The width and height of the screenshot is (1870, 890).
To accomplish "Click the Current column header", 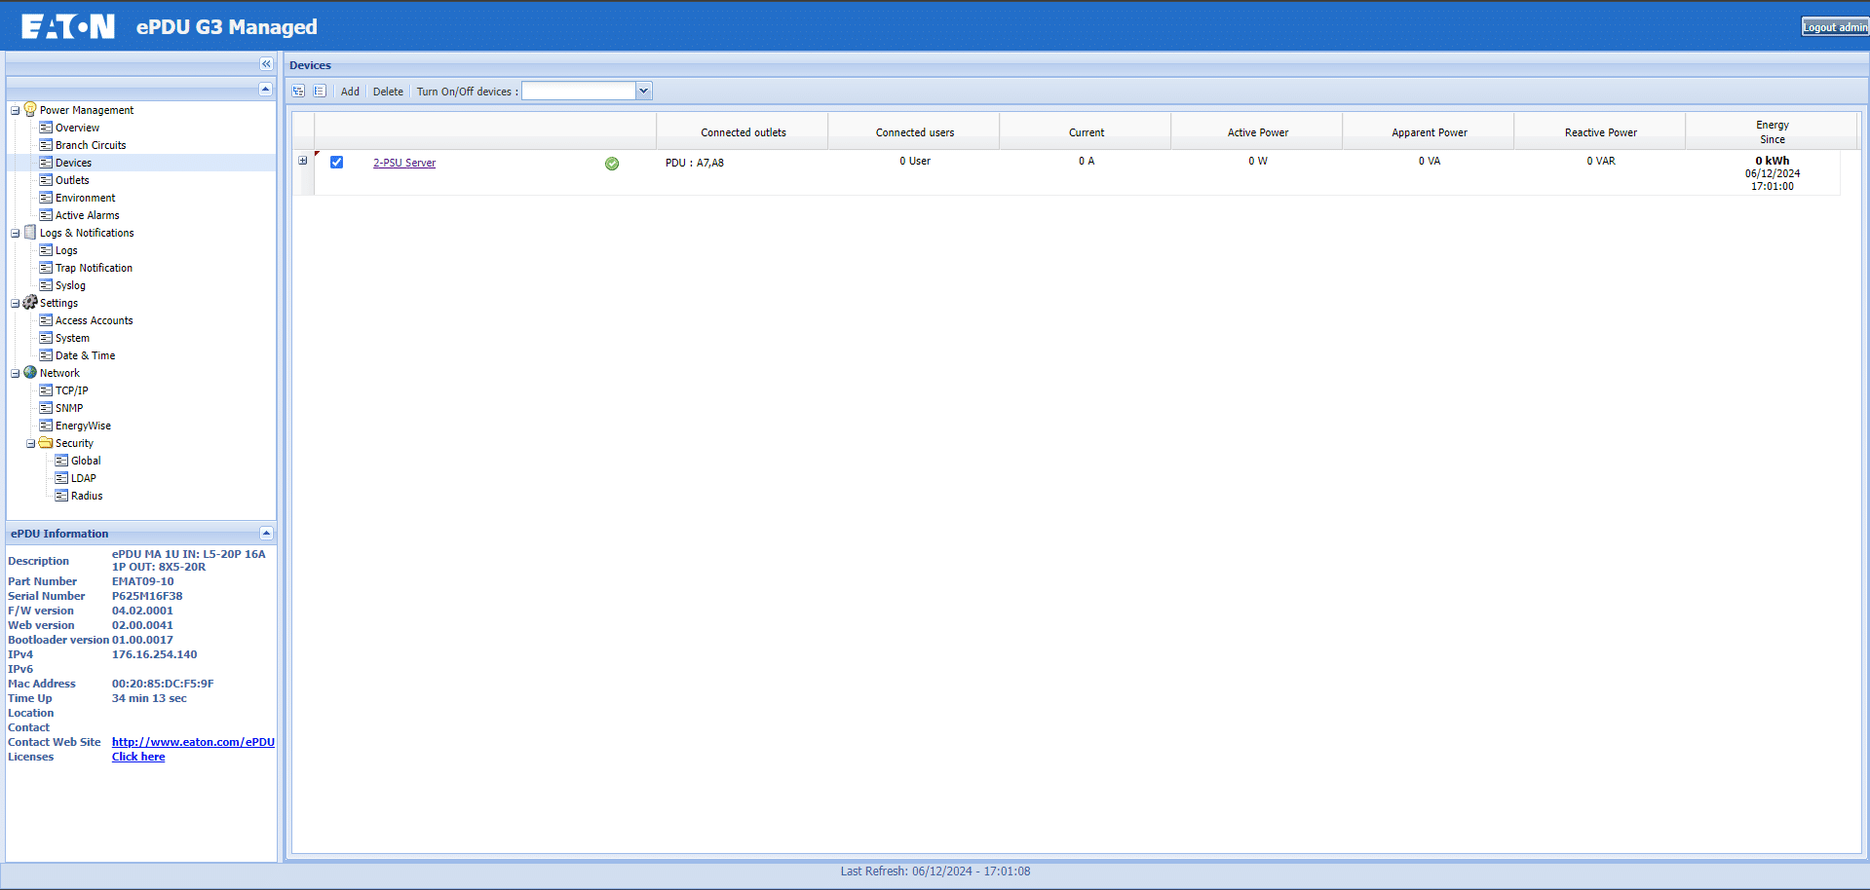I will (x=1086, y=132).
